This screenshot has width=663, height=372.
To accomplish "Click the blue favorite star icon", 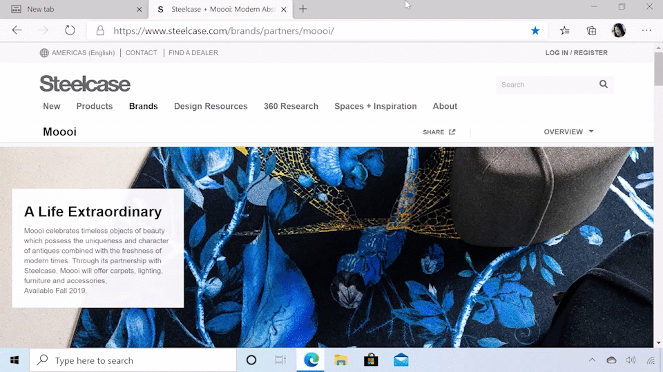I will click(x=535, y=30).
